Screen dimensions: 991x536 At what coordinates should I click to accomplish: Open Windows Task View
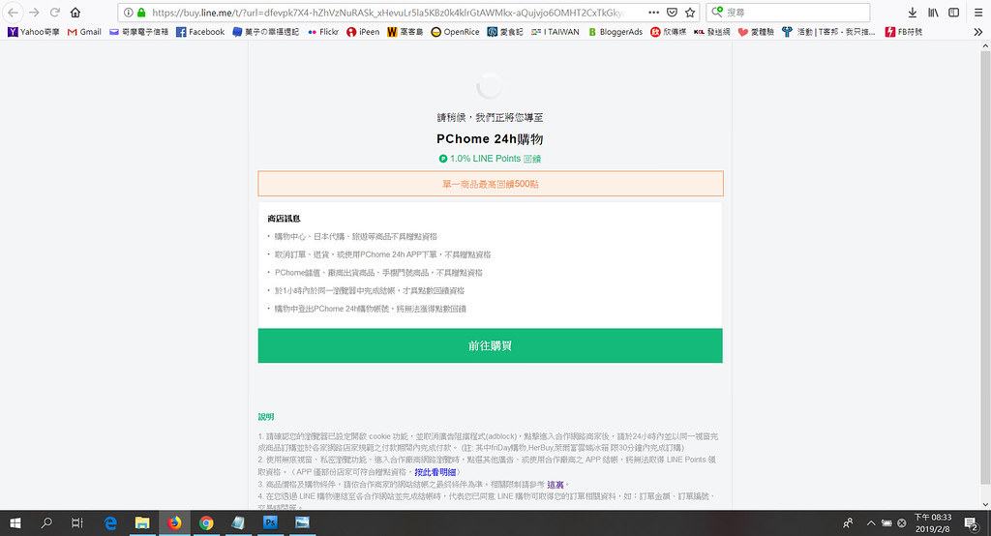77,522
